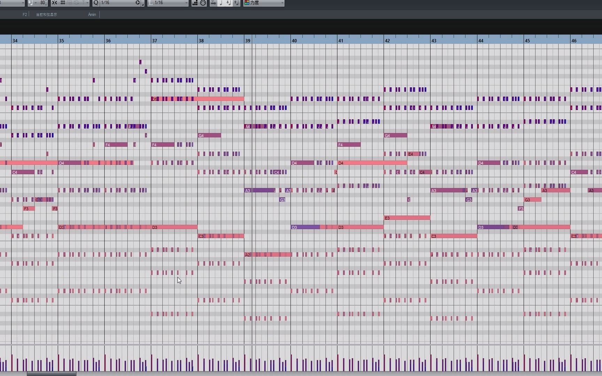Toggle record note-off velocity icon
This screenshot has width=602, height=376.
pos(236,3)
